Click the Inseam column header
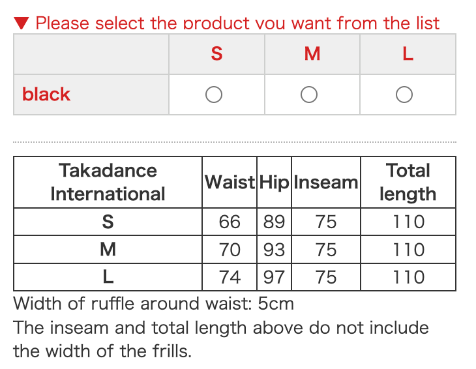This screenshot has height=369, width=476. (x=325, y=182)
